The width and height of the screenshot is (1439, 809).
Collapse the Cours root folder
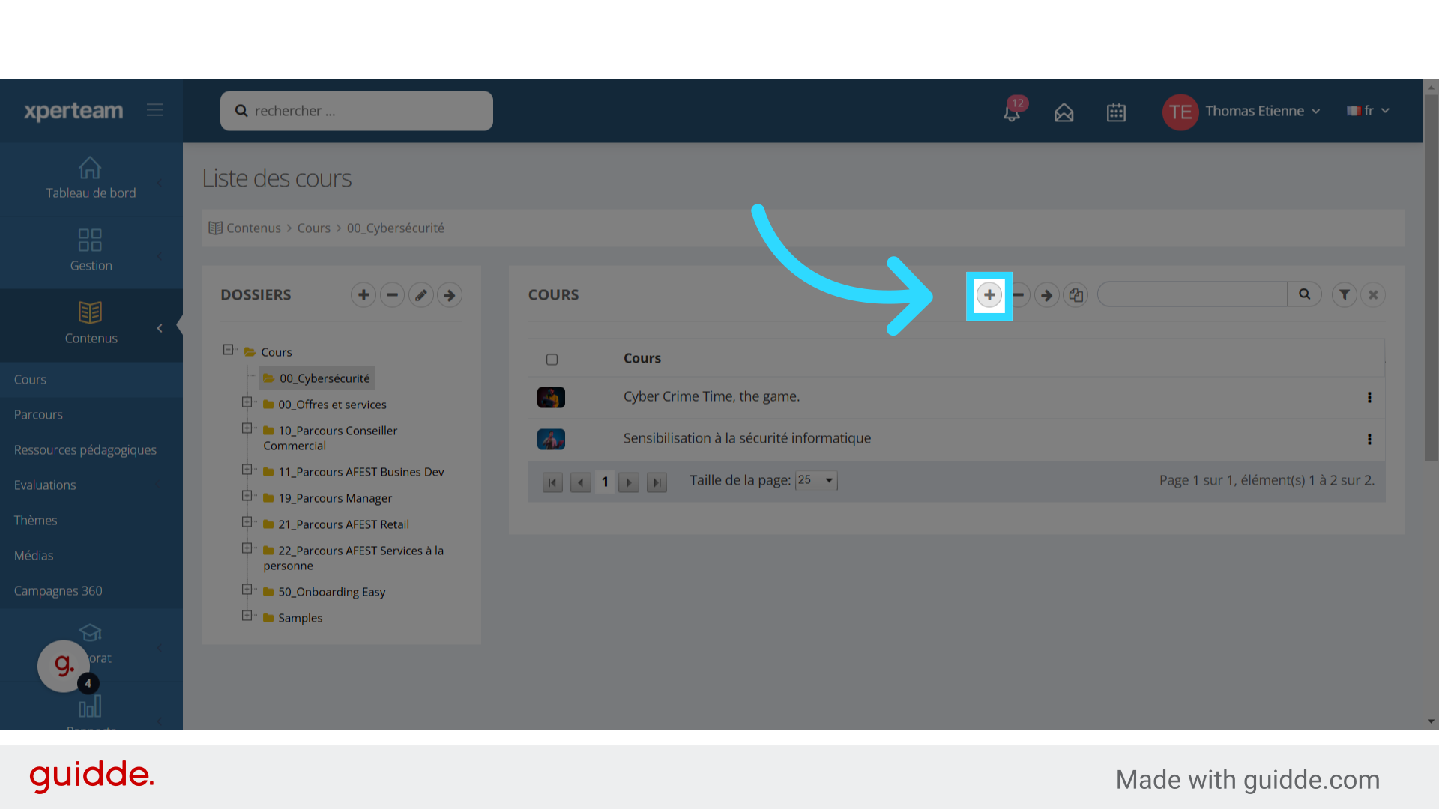[228, 350]
